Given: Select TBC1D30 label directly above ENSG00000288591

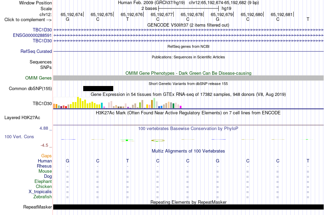Looking at the screenshot, I should tap(42, 30).
